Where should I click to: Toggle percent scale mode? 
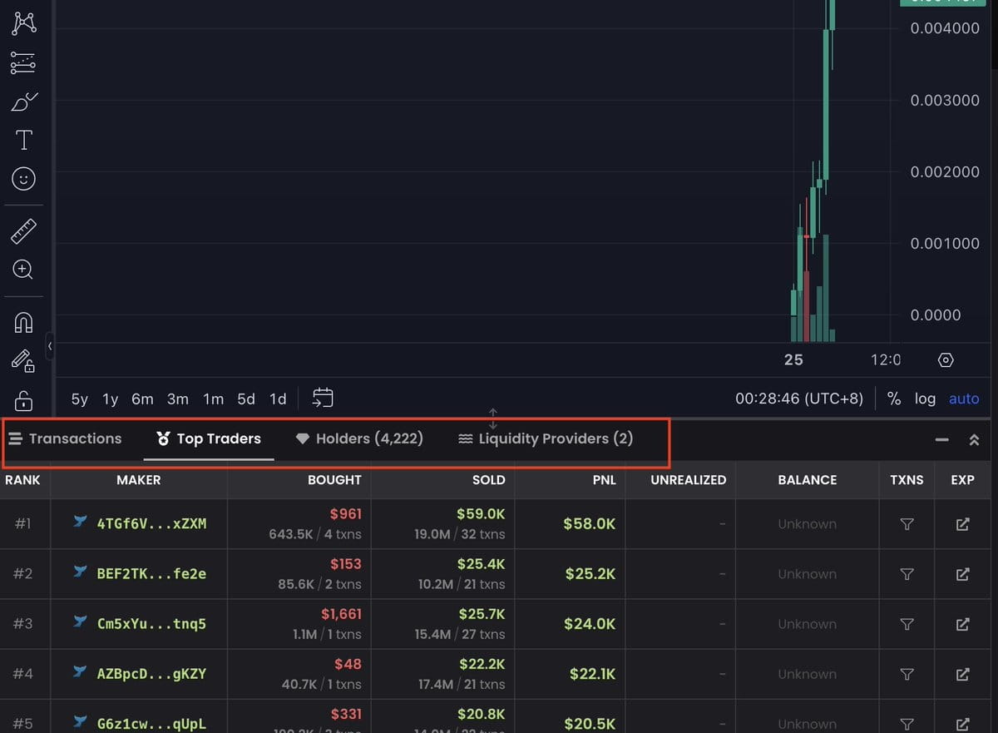[894, 399]
